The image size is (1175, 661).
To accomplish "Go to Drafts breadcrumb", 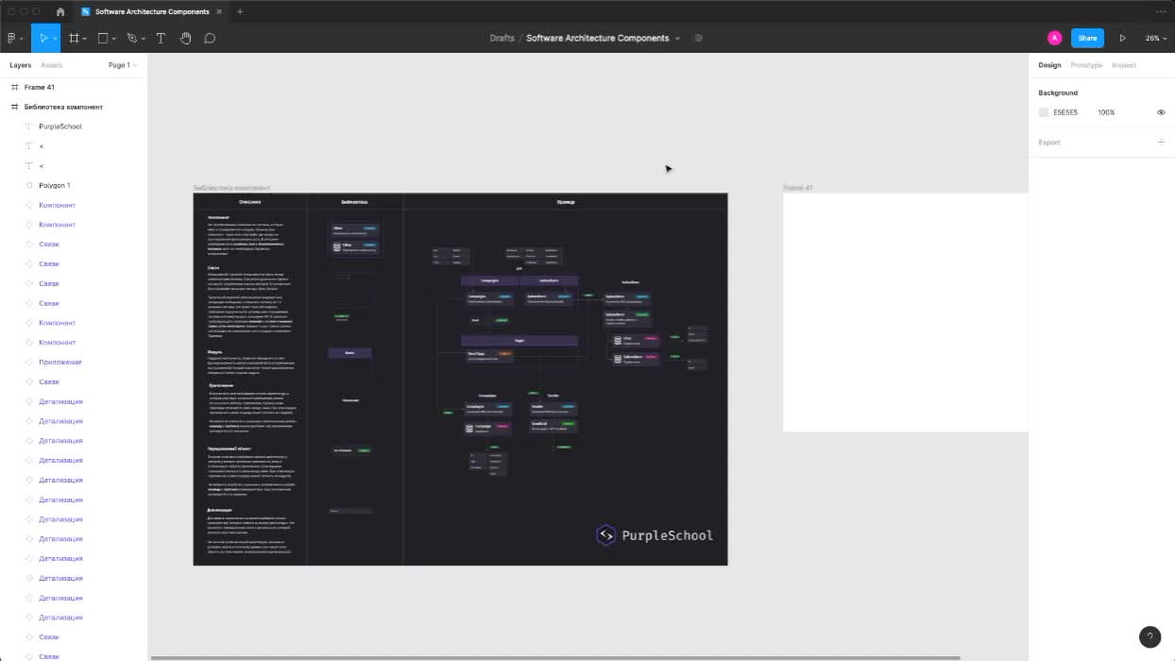I will pos(502,38).
